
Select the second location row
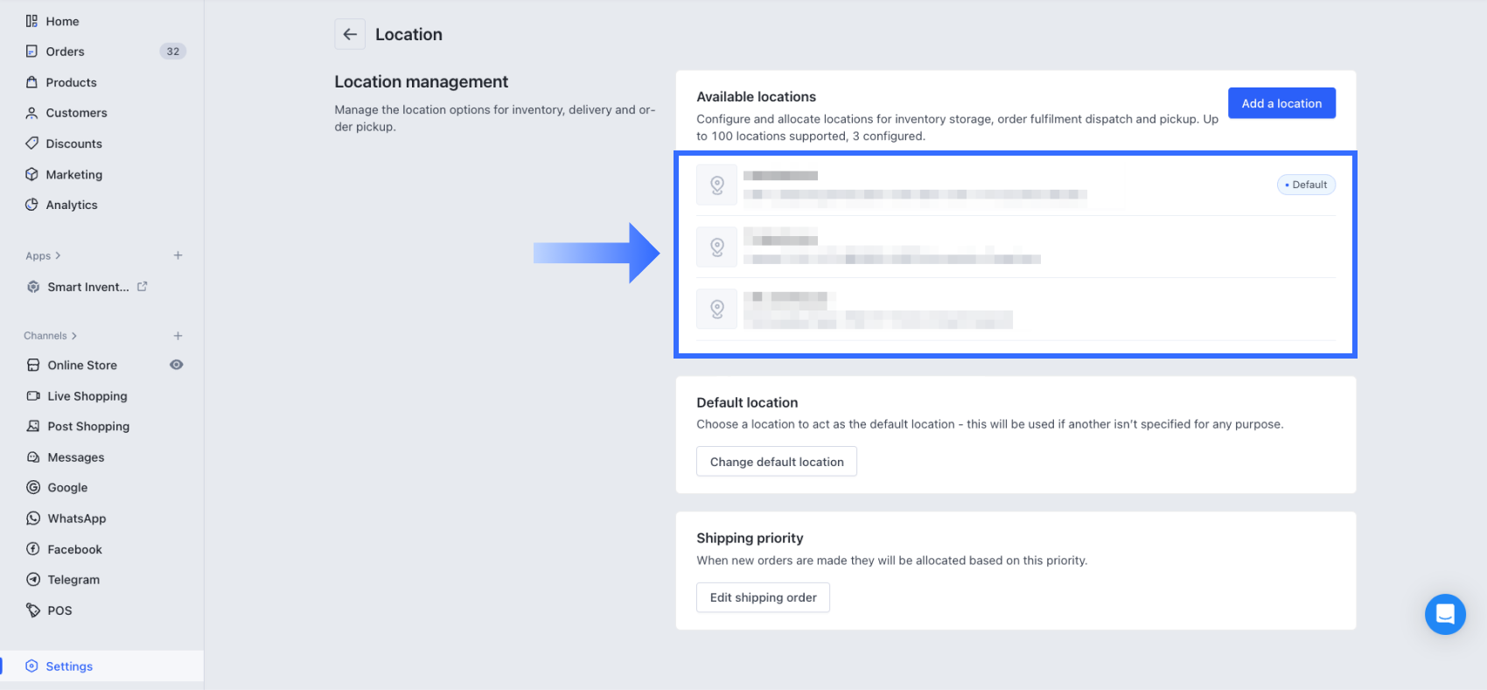point(1015,247)
